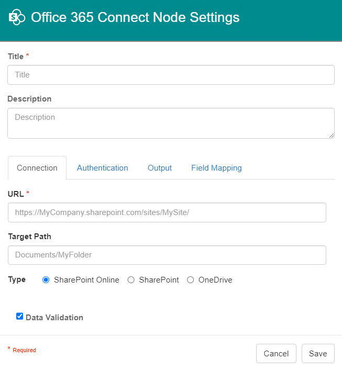Image resolution: width=342 pixels, height=371 pixels.
Task: Go to the Field Mapping tab
Action: pyautogui.click(x=216, y=168)
